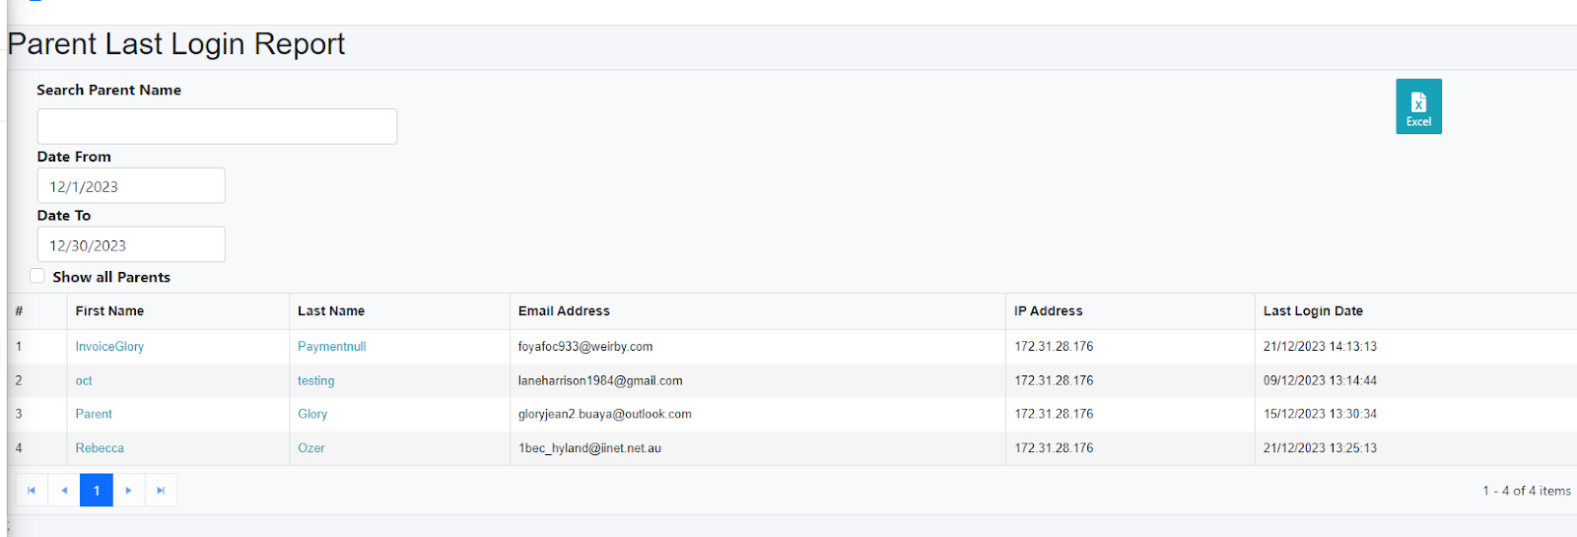Viewport: 1577px width, 537px height.
Task: Go to the previous page
Action: [x=64, y=491]
